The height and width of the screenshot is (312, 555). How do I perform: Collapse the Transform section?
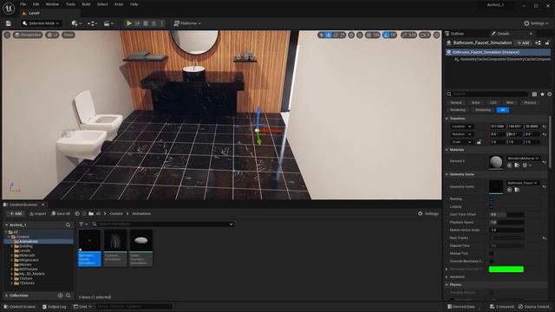pos(447,119)
